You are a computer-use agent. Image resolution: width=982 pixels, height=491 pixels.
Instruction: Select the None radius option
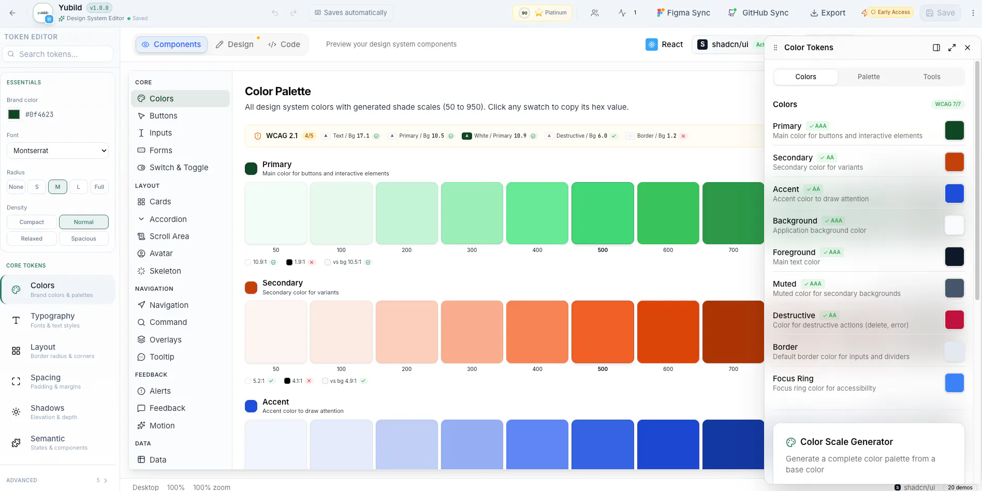pos(16,187)
